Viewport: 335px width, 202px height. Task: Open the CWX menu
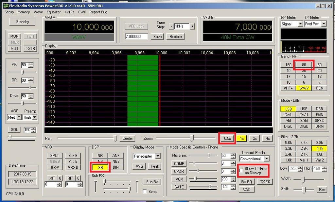(x=82, y=12)
